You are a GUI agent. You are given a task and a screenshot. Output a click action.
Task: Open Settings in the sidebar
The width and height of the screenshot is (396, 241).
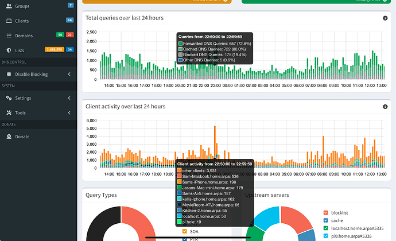pyautogui.click(x=38, y=98)
